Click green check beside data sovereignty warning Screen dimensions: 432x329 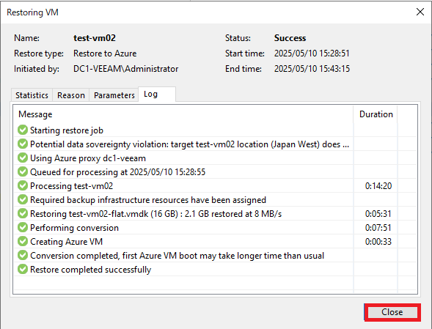23,144
